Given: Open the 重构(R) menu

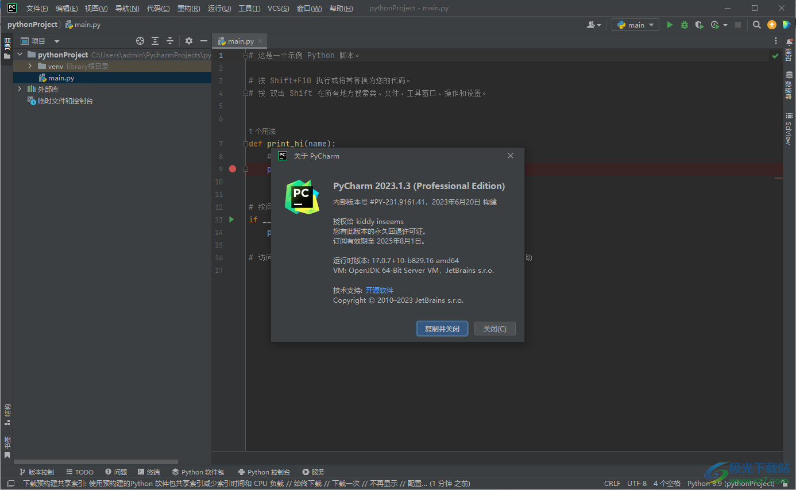Looking at the screenshot, I should pos(189,8).
